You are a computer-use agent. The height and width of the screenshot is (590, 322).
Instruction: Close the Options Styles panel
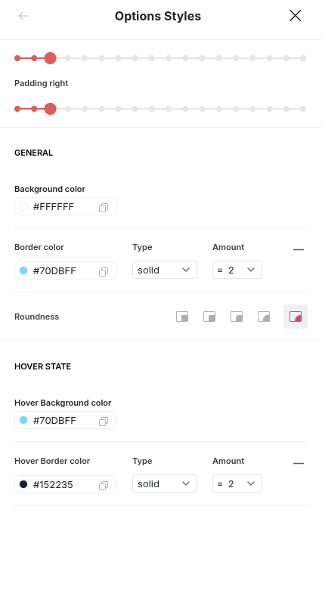(296, 15)
